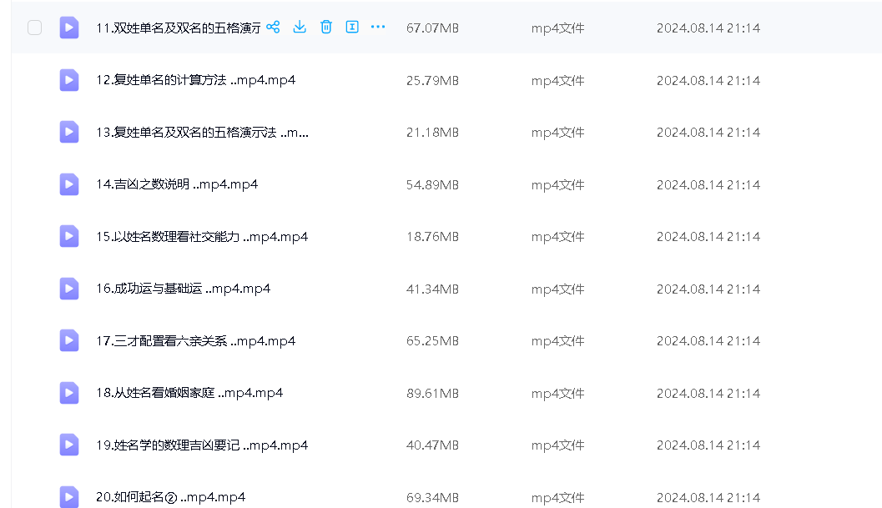Screen dimensions: 882x508
Task: Open 15.以姓名数理看社交能力 file
Action: click(x=201, y=237)
